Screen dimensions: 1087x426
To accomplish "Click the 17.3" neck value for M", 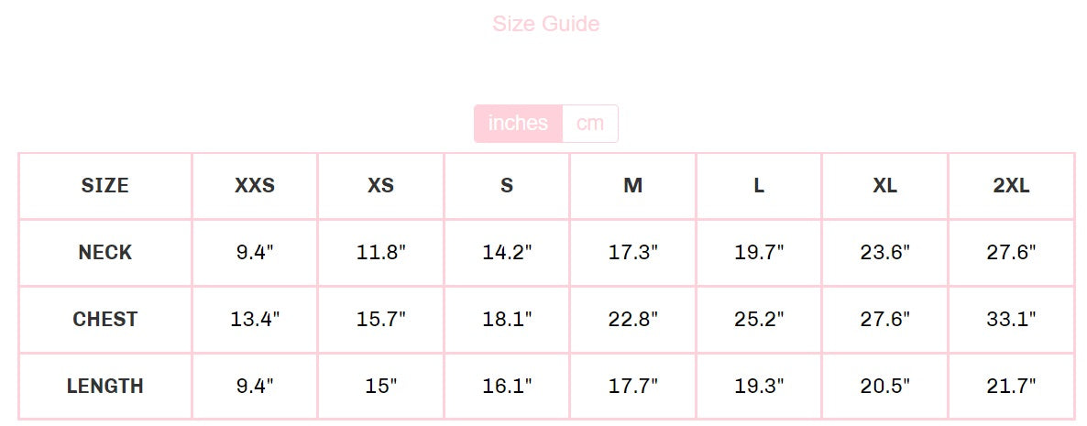I will (632, 253).
